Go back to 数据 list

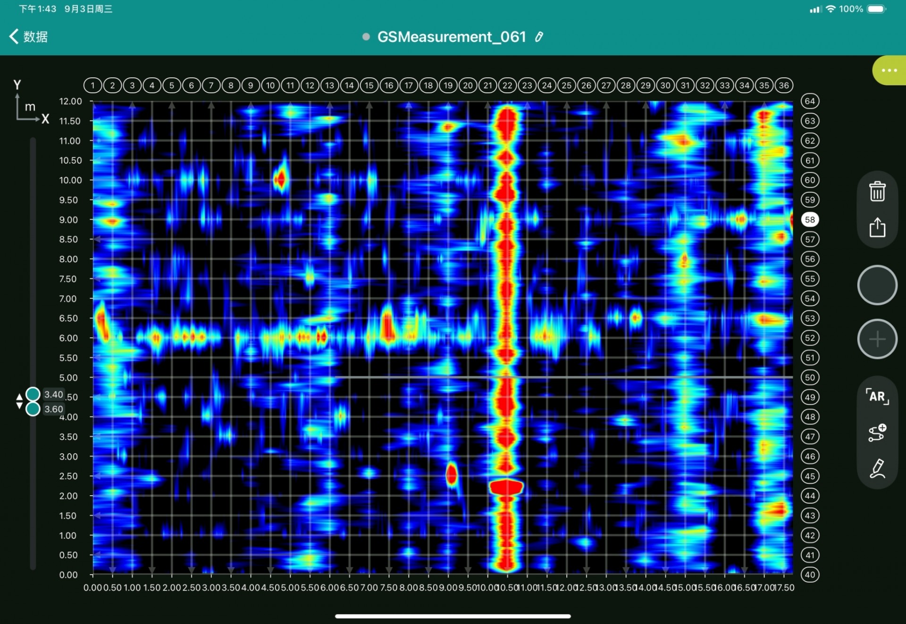click(x=28, y=37)
